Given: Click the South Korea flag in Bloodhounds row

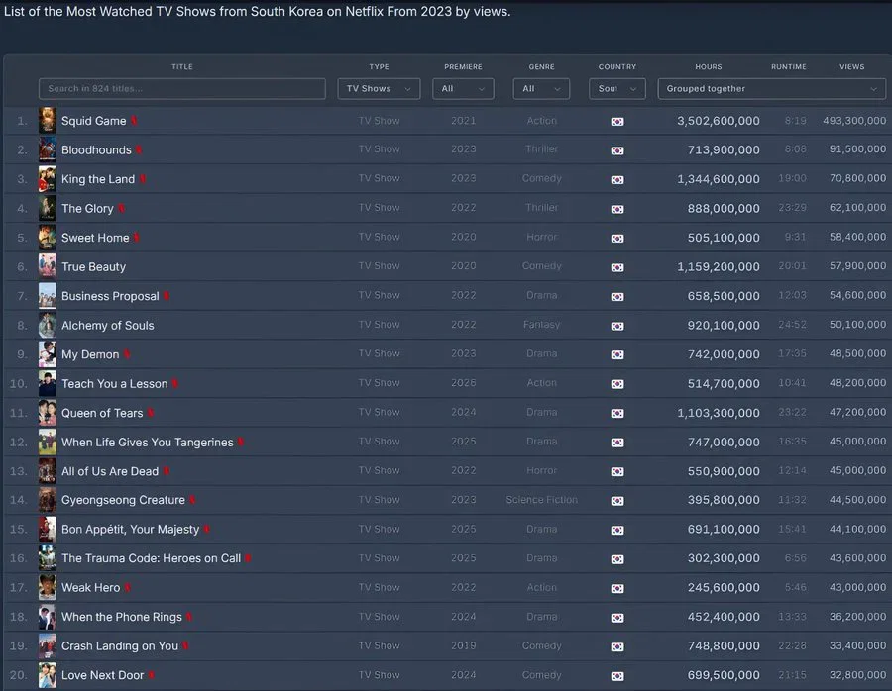Looking at the screenshot, I should (x=617, y=150).
